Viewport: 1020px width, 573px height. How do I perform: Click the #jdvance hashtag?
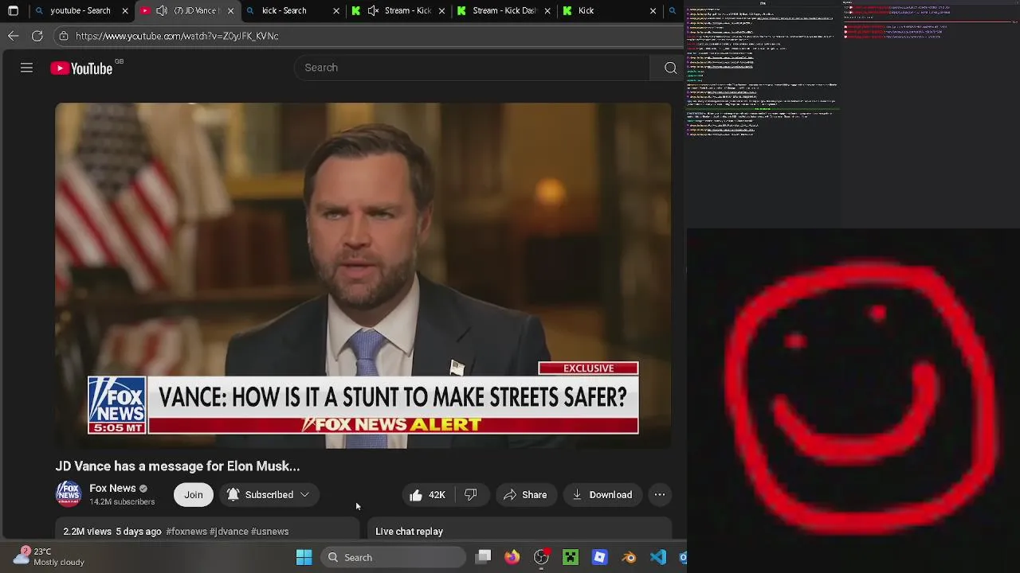(x=229, y=532)
